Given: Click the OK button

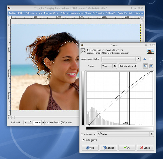Looking at the screenshot, I should tap(127, 148).
